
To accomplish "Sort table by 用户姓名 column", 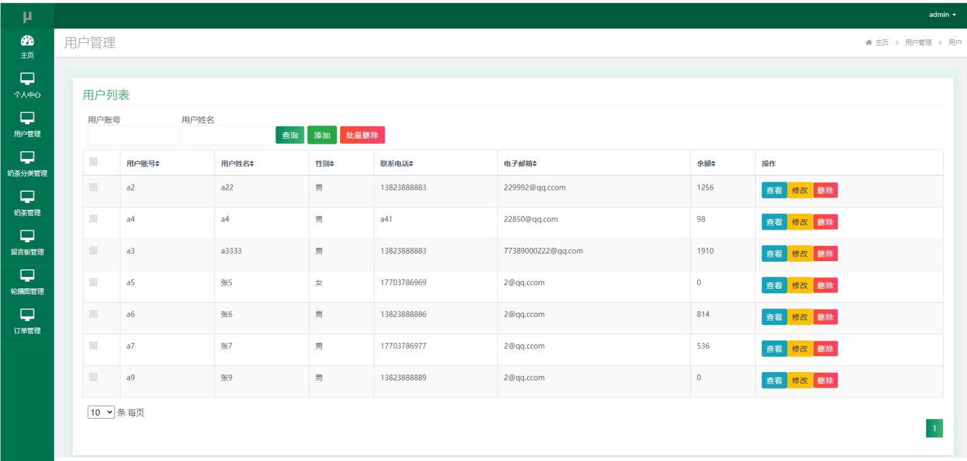I will [238, 164].
